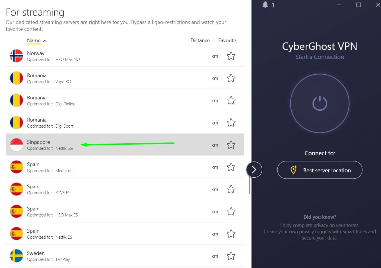Image resolution: width=381 pixels, height=268 pixels.
Task: Select Norway server name
Action: coord(36,53)
